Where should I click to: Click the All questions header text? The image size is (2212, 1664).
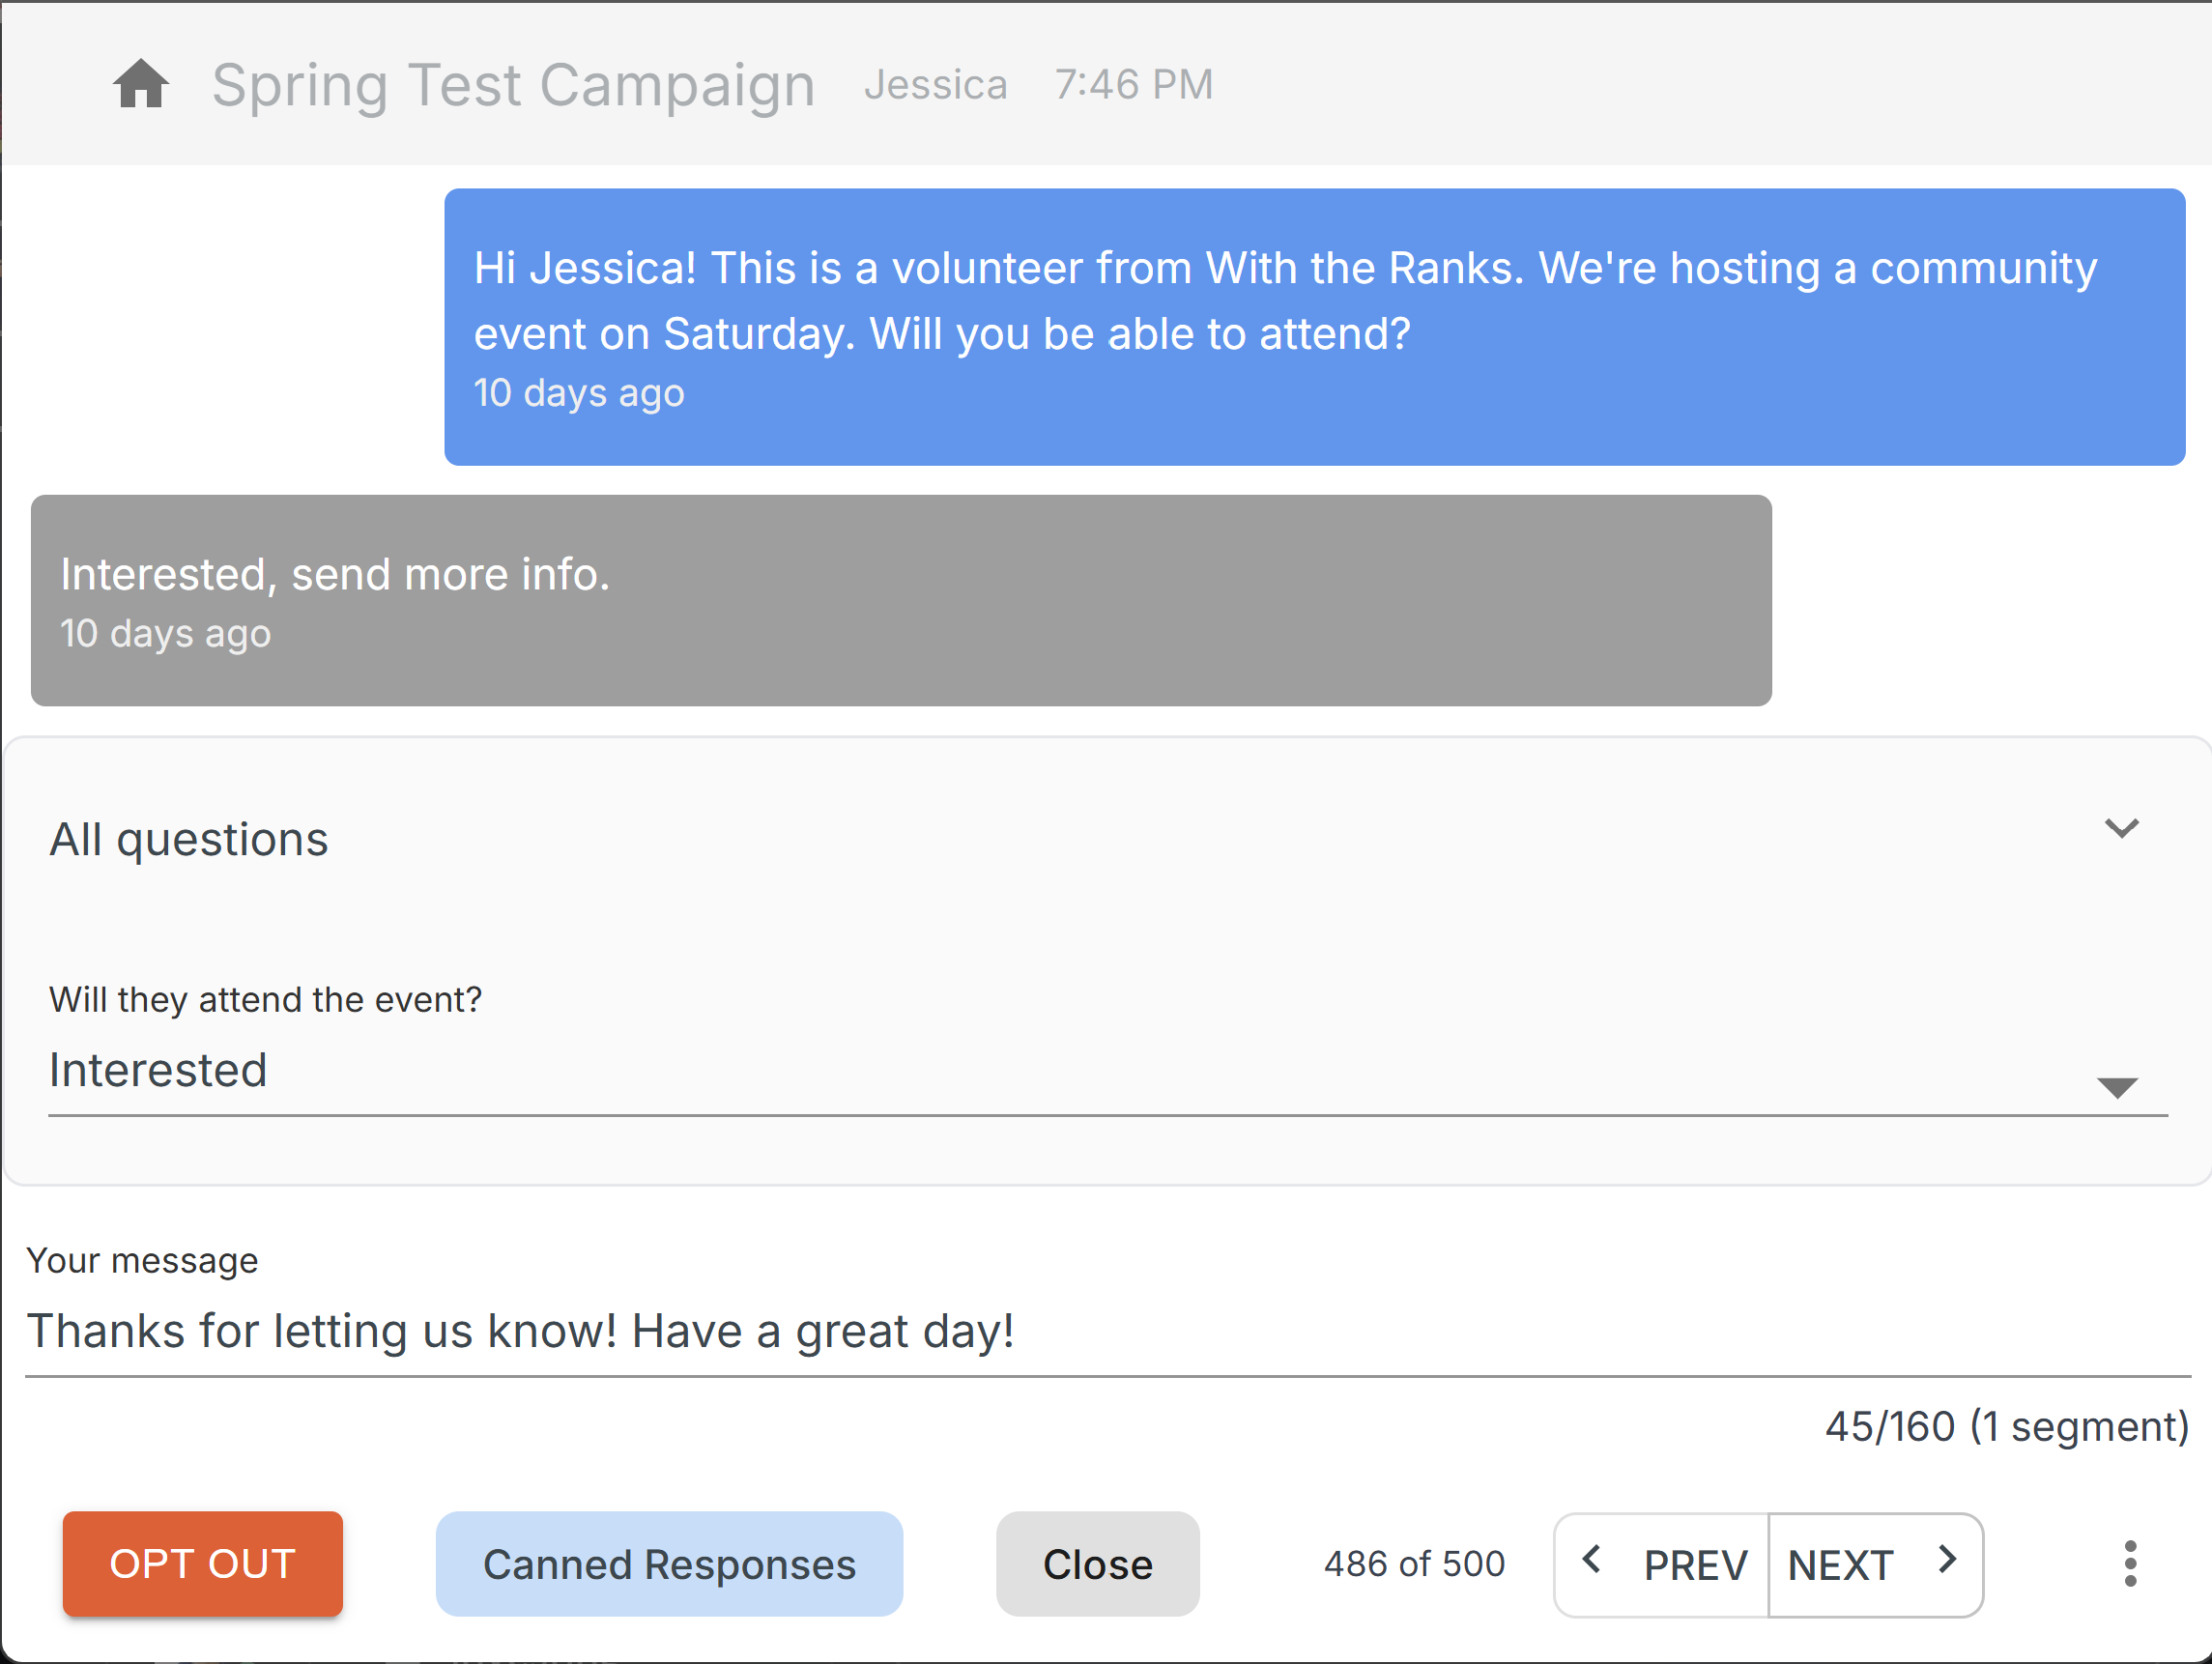(x=189, y=840)
